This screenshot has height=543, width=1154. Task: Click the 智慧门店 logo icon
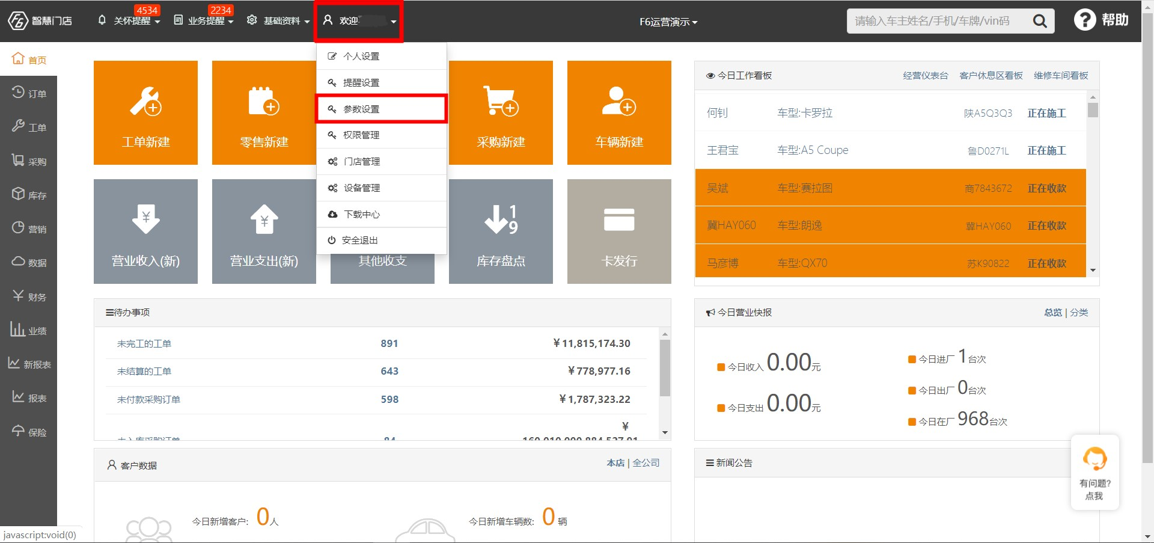click(x=18, y=20)
